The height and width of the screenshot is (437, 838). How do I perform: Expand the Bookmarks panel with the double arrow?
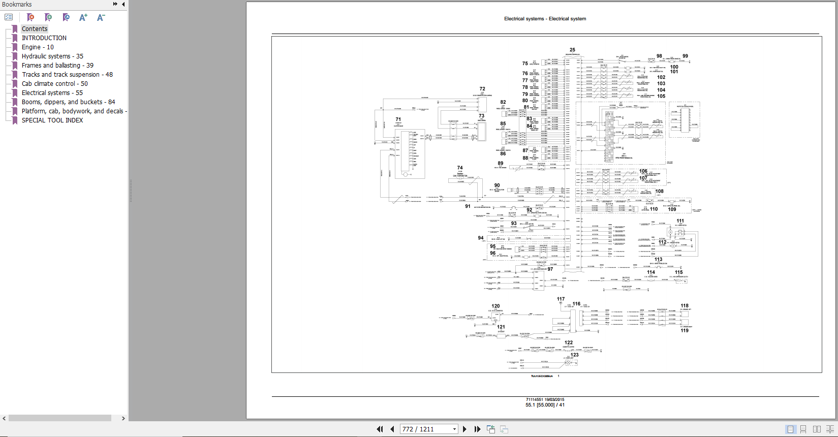click(115, 4)
